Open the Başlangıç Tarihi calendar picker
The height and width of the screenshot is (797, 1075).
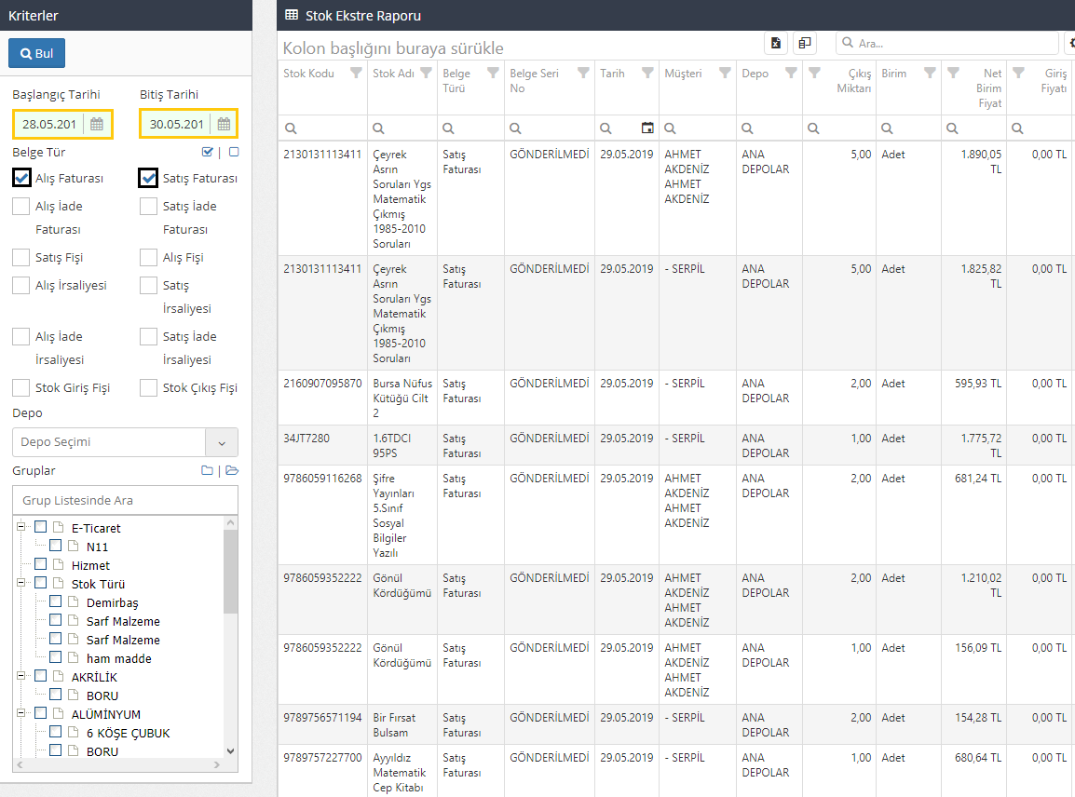97,124
